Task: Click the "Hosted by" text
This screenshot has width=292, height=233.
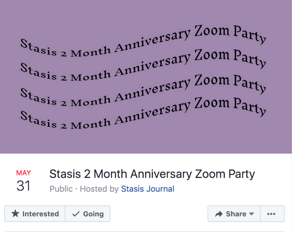Action: click(99, 189)
